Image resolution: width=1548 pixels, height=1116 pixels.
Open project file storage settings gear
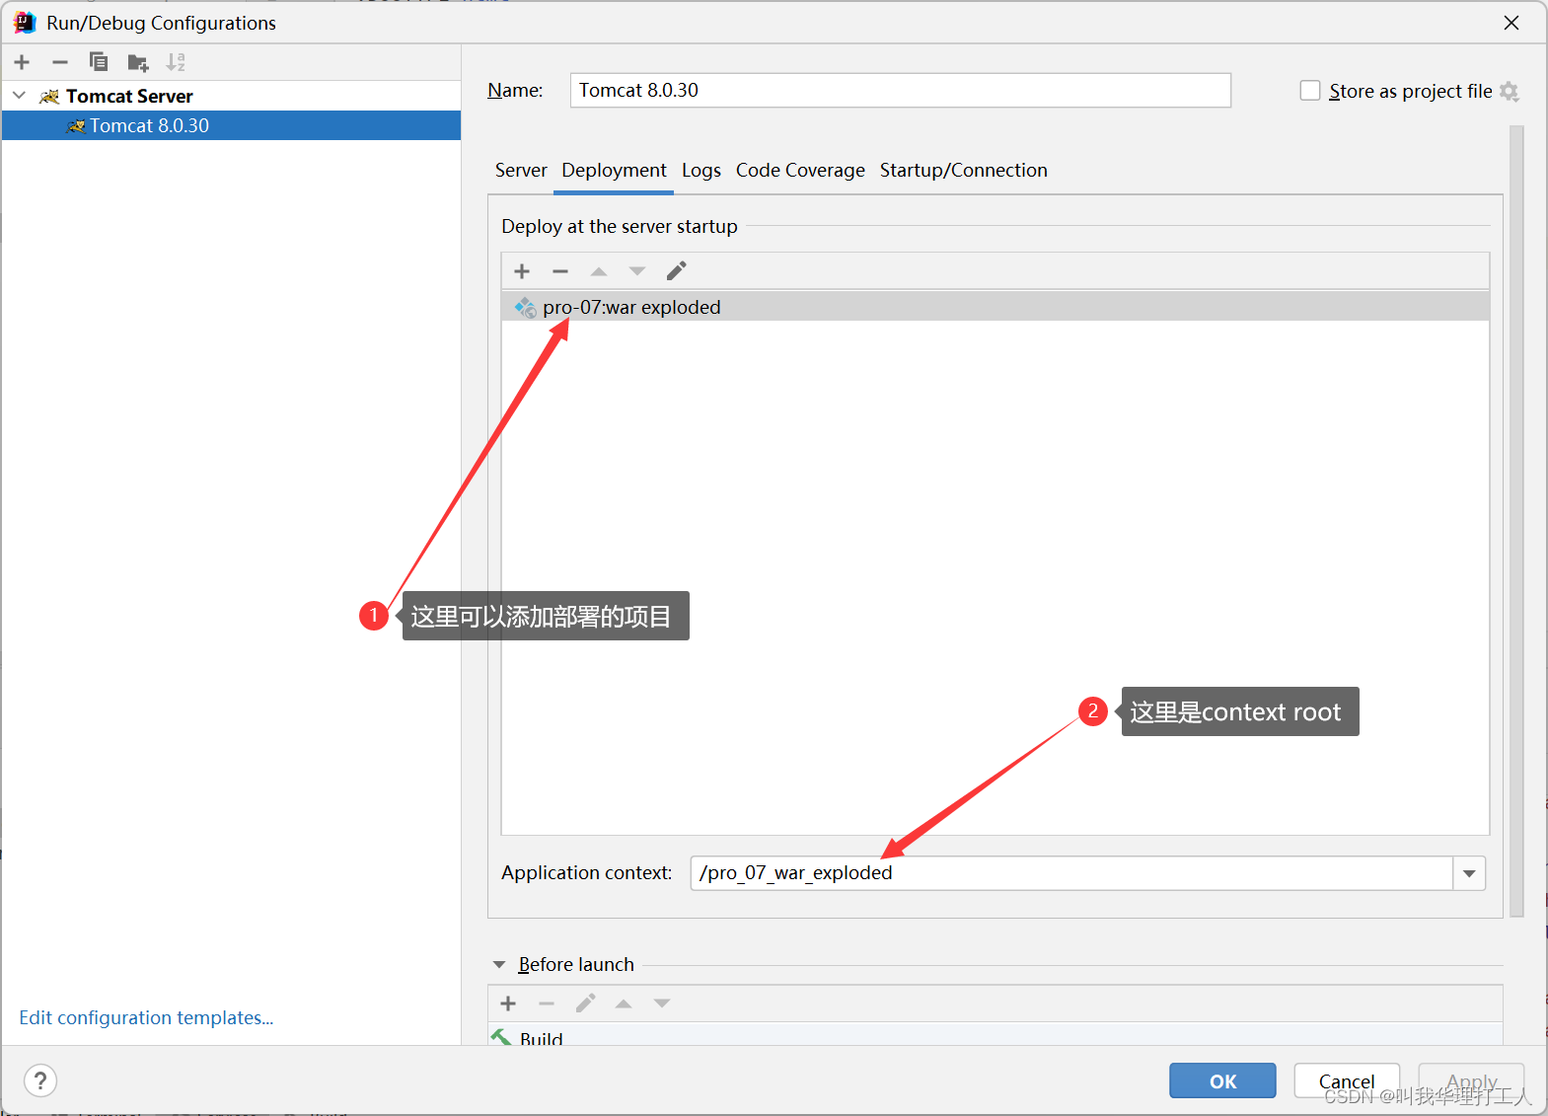(x=1510, y=92)
